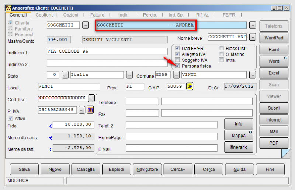Toggle the Persona fisica checkbox
The height and width of the screenshot is (190, 295).
click(177, 66)
